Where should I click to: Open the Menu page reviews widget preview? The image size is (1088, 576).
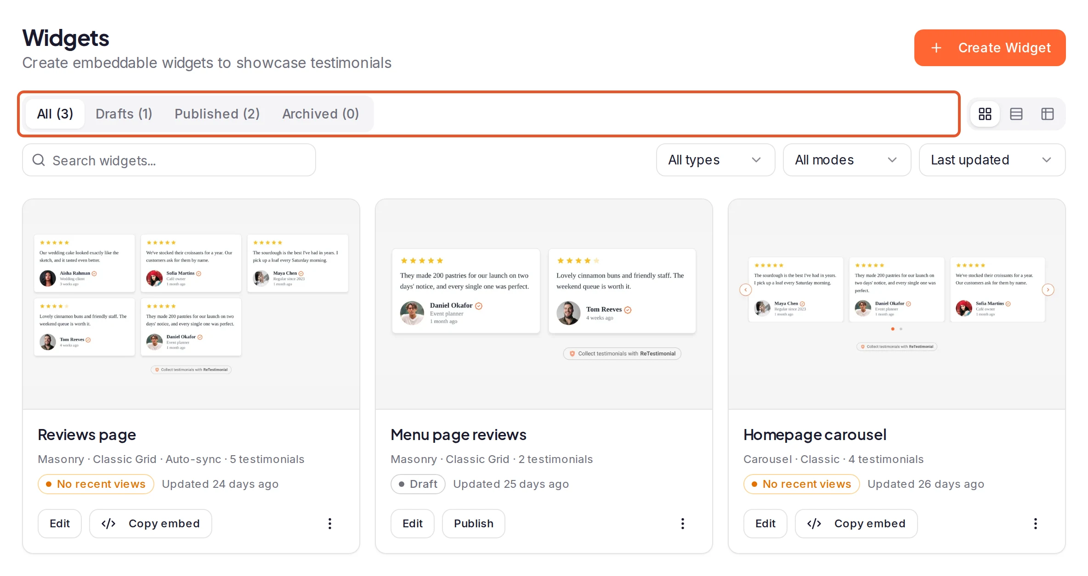(x=544, y=304)
